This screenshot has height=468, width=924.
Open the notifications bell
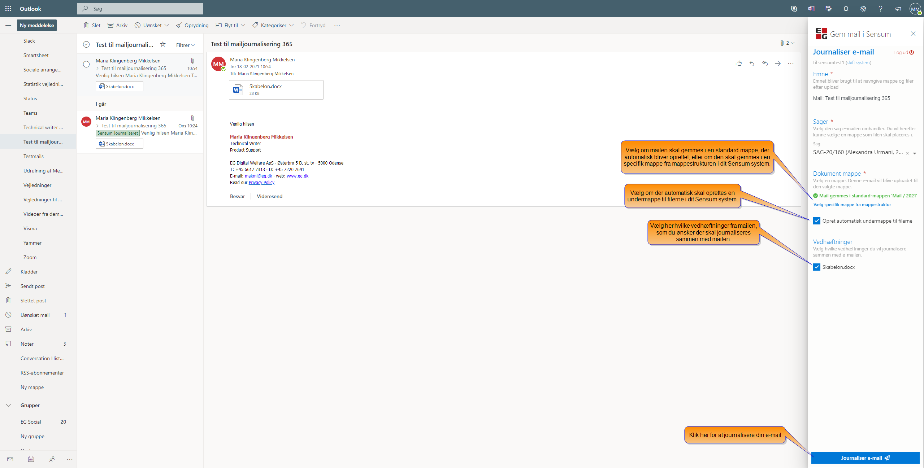pyautogui.click(x=846, y=9)
